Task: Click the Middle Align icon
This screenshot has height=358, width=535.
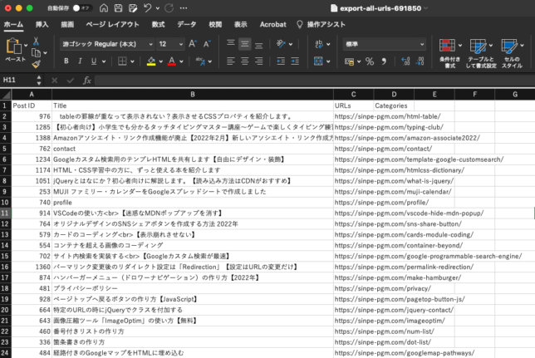Action: [244, 44]
